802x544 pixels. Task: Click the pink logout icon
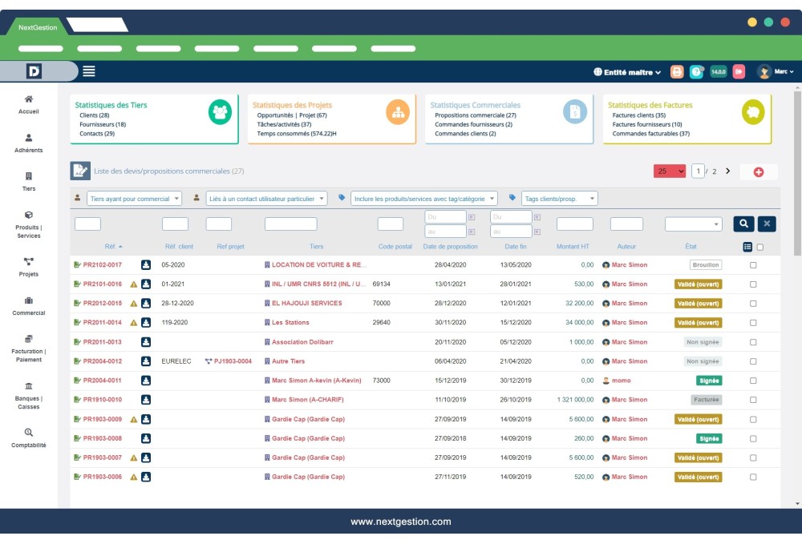tap(739, 71)
